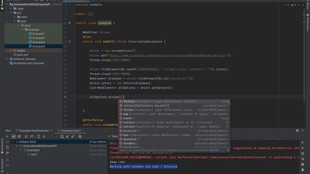Image resolution: width=310 pixels, height=174 pixels.
Task: Collapse all nodes in test results
Action: pyautogui.click(x=44, y=136)
